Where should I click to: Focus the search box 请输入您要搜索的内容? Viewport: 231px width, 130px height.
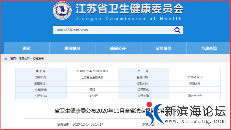pos(113,30)
